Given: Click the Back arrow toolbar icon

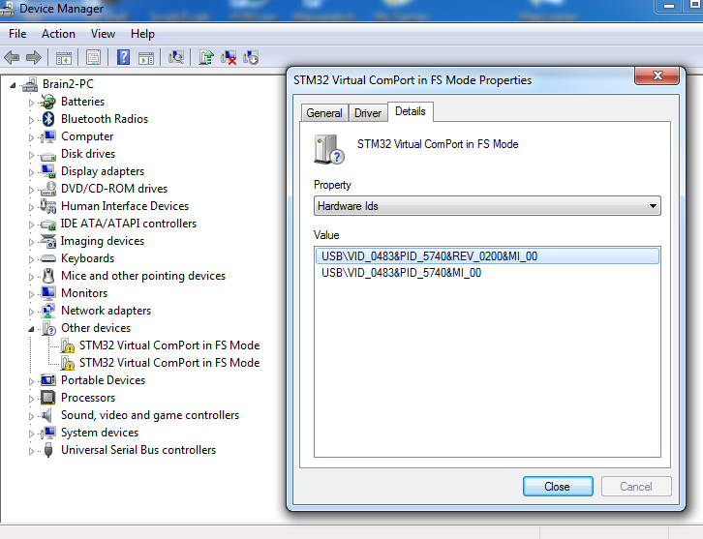Looking at the screenshot, I should [12, 57].
